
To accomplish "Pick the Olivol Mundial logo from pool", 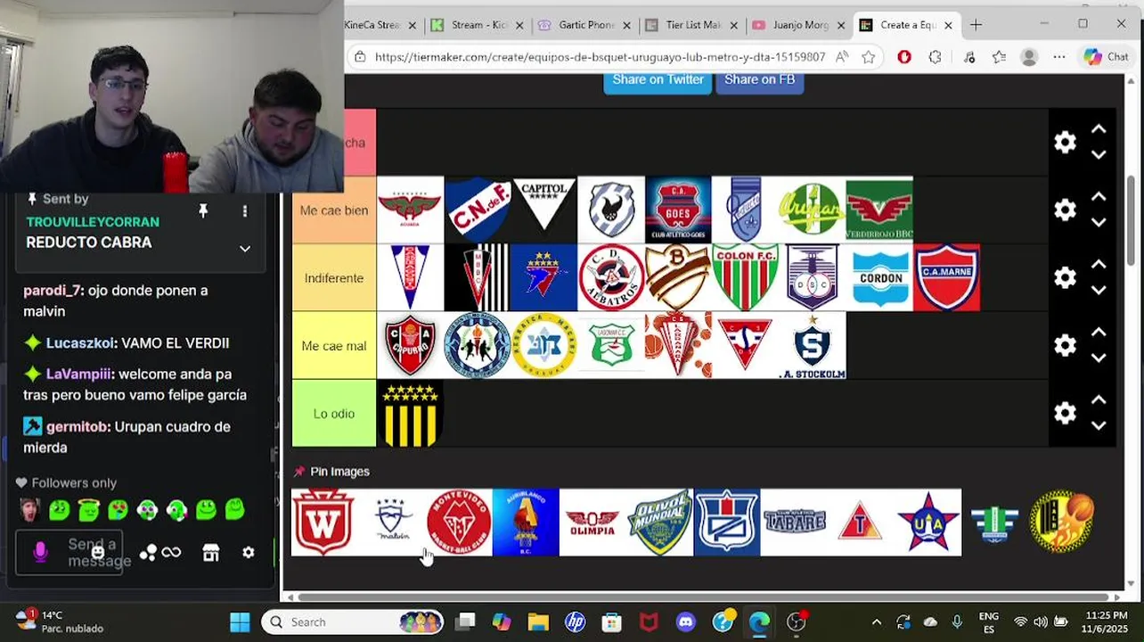I will coord(660,522).
